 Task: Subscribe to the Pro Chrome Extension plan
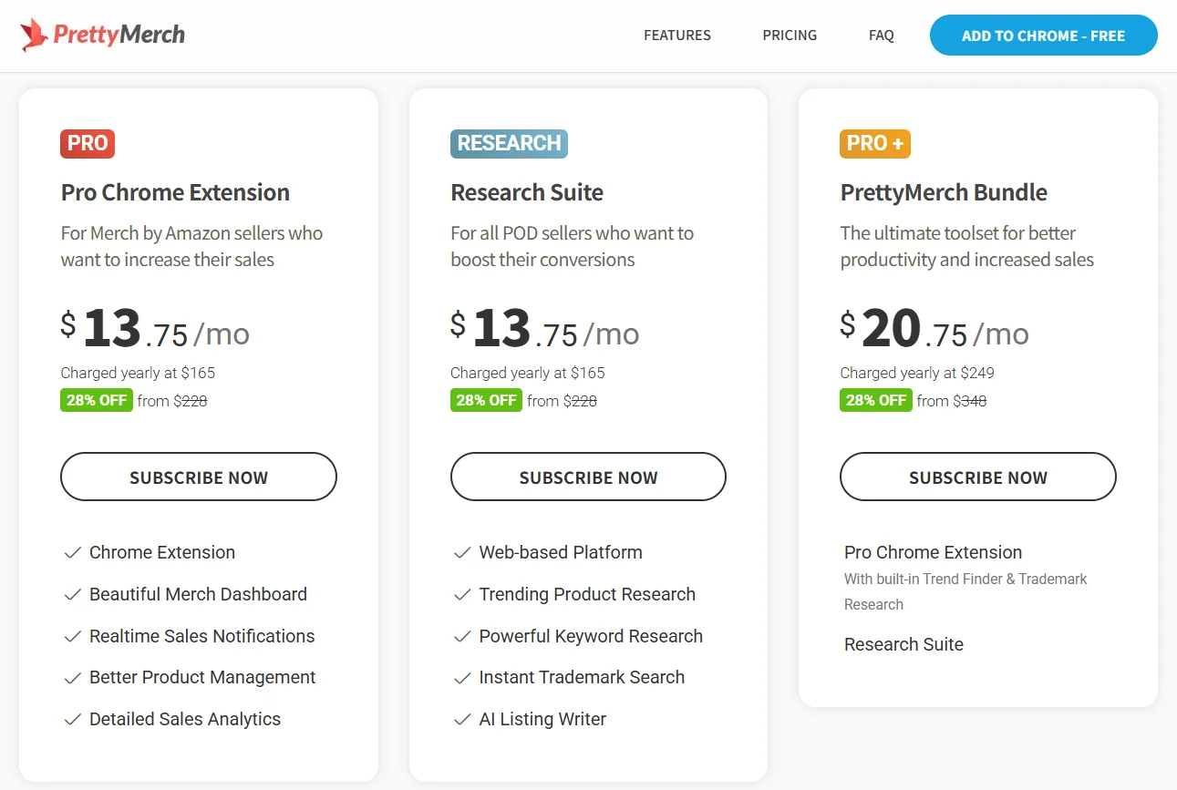pyautogui.click(x=199, y=477)
